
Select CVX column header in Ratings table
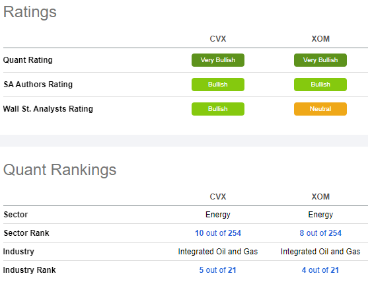218,39
